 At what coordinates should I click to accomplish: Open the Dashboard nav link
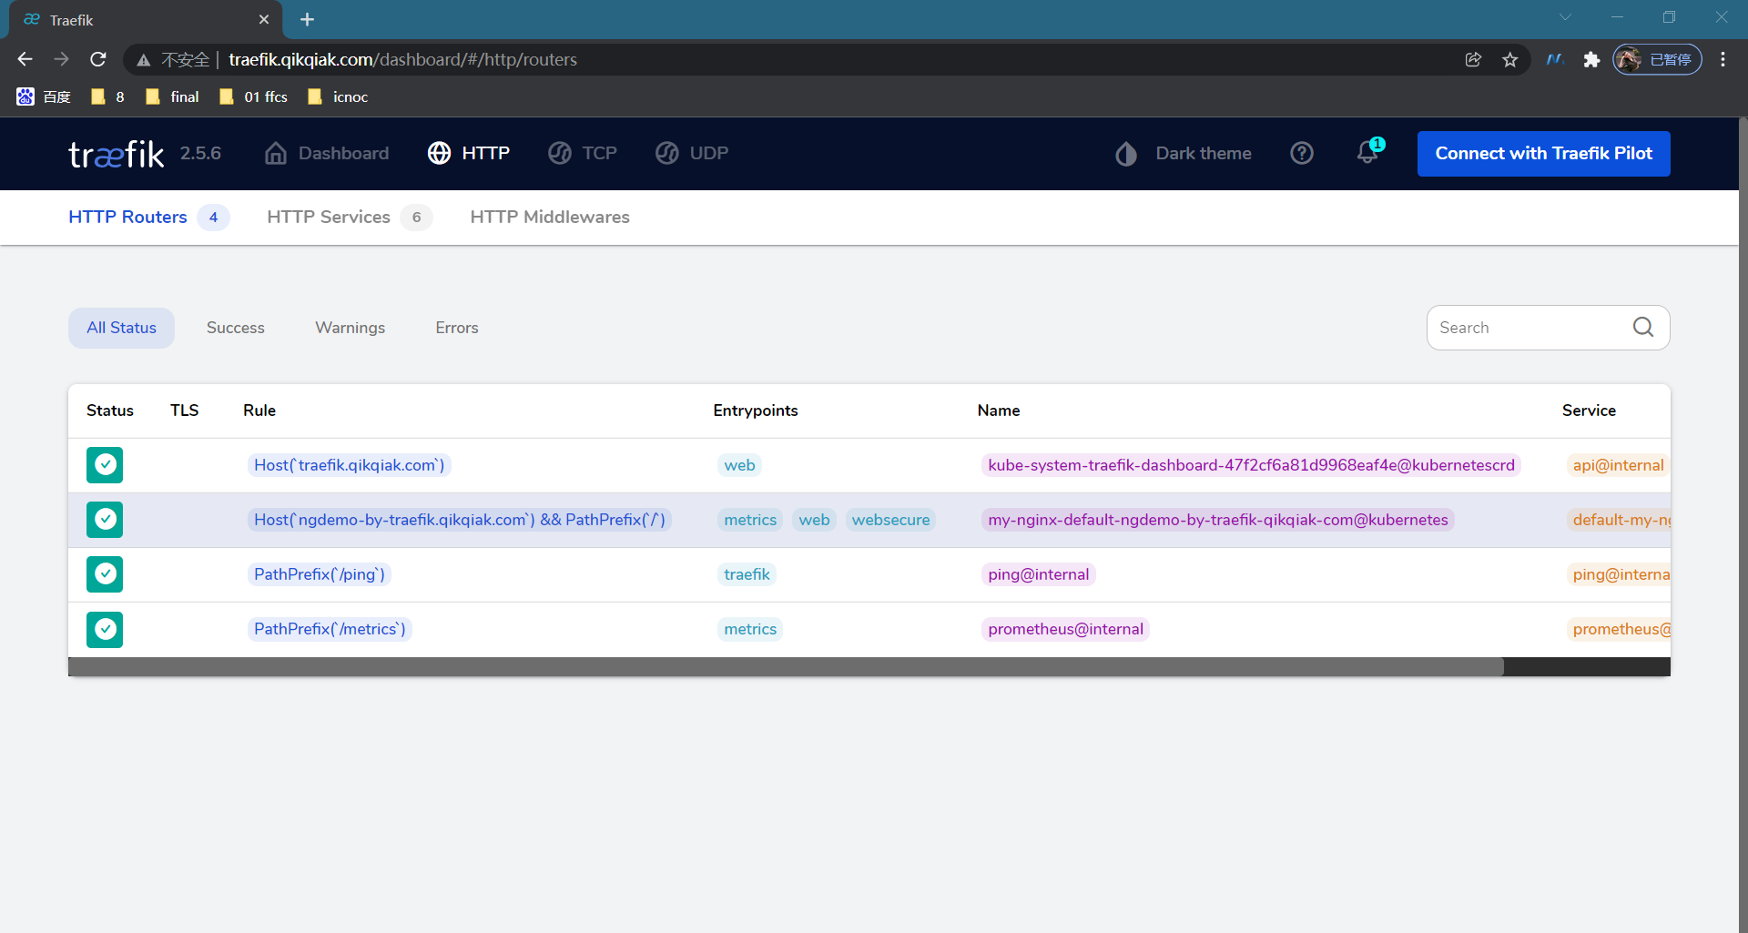click(x=343, y=153)
